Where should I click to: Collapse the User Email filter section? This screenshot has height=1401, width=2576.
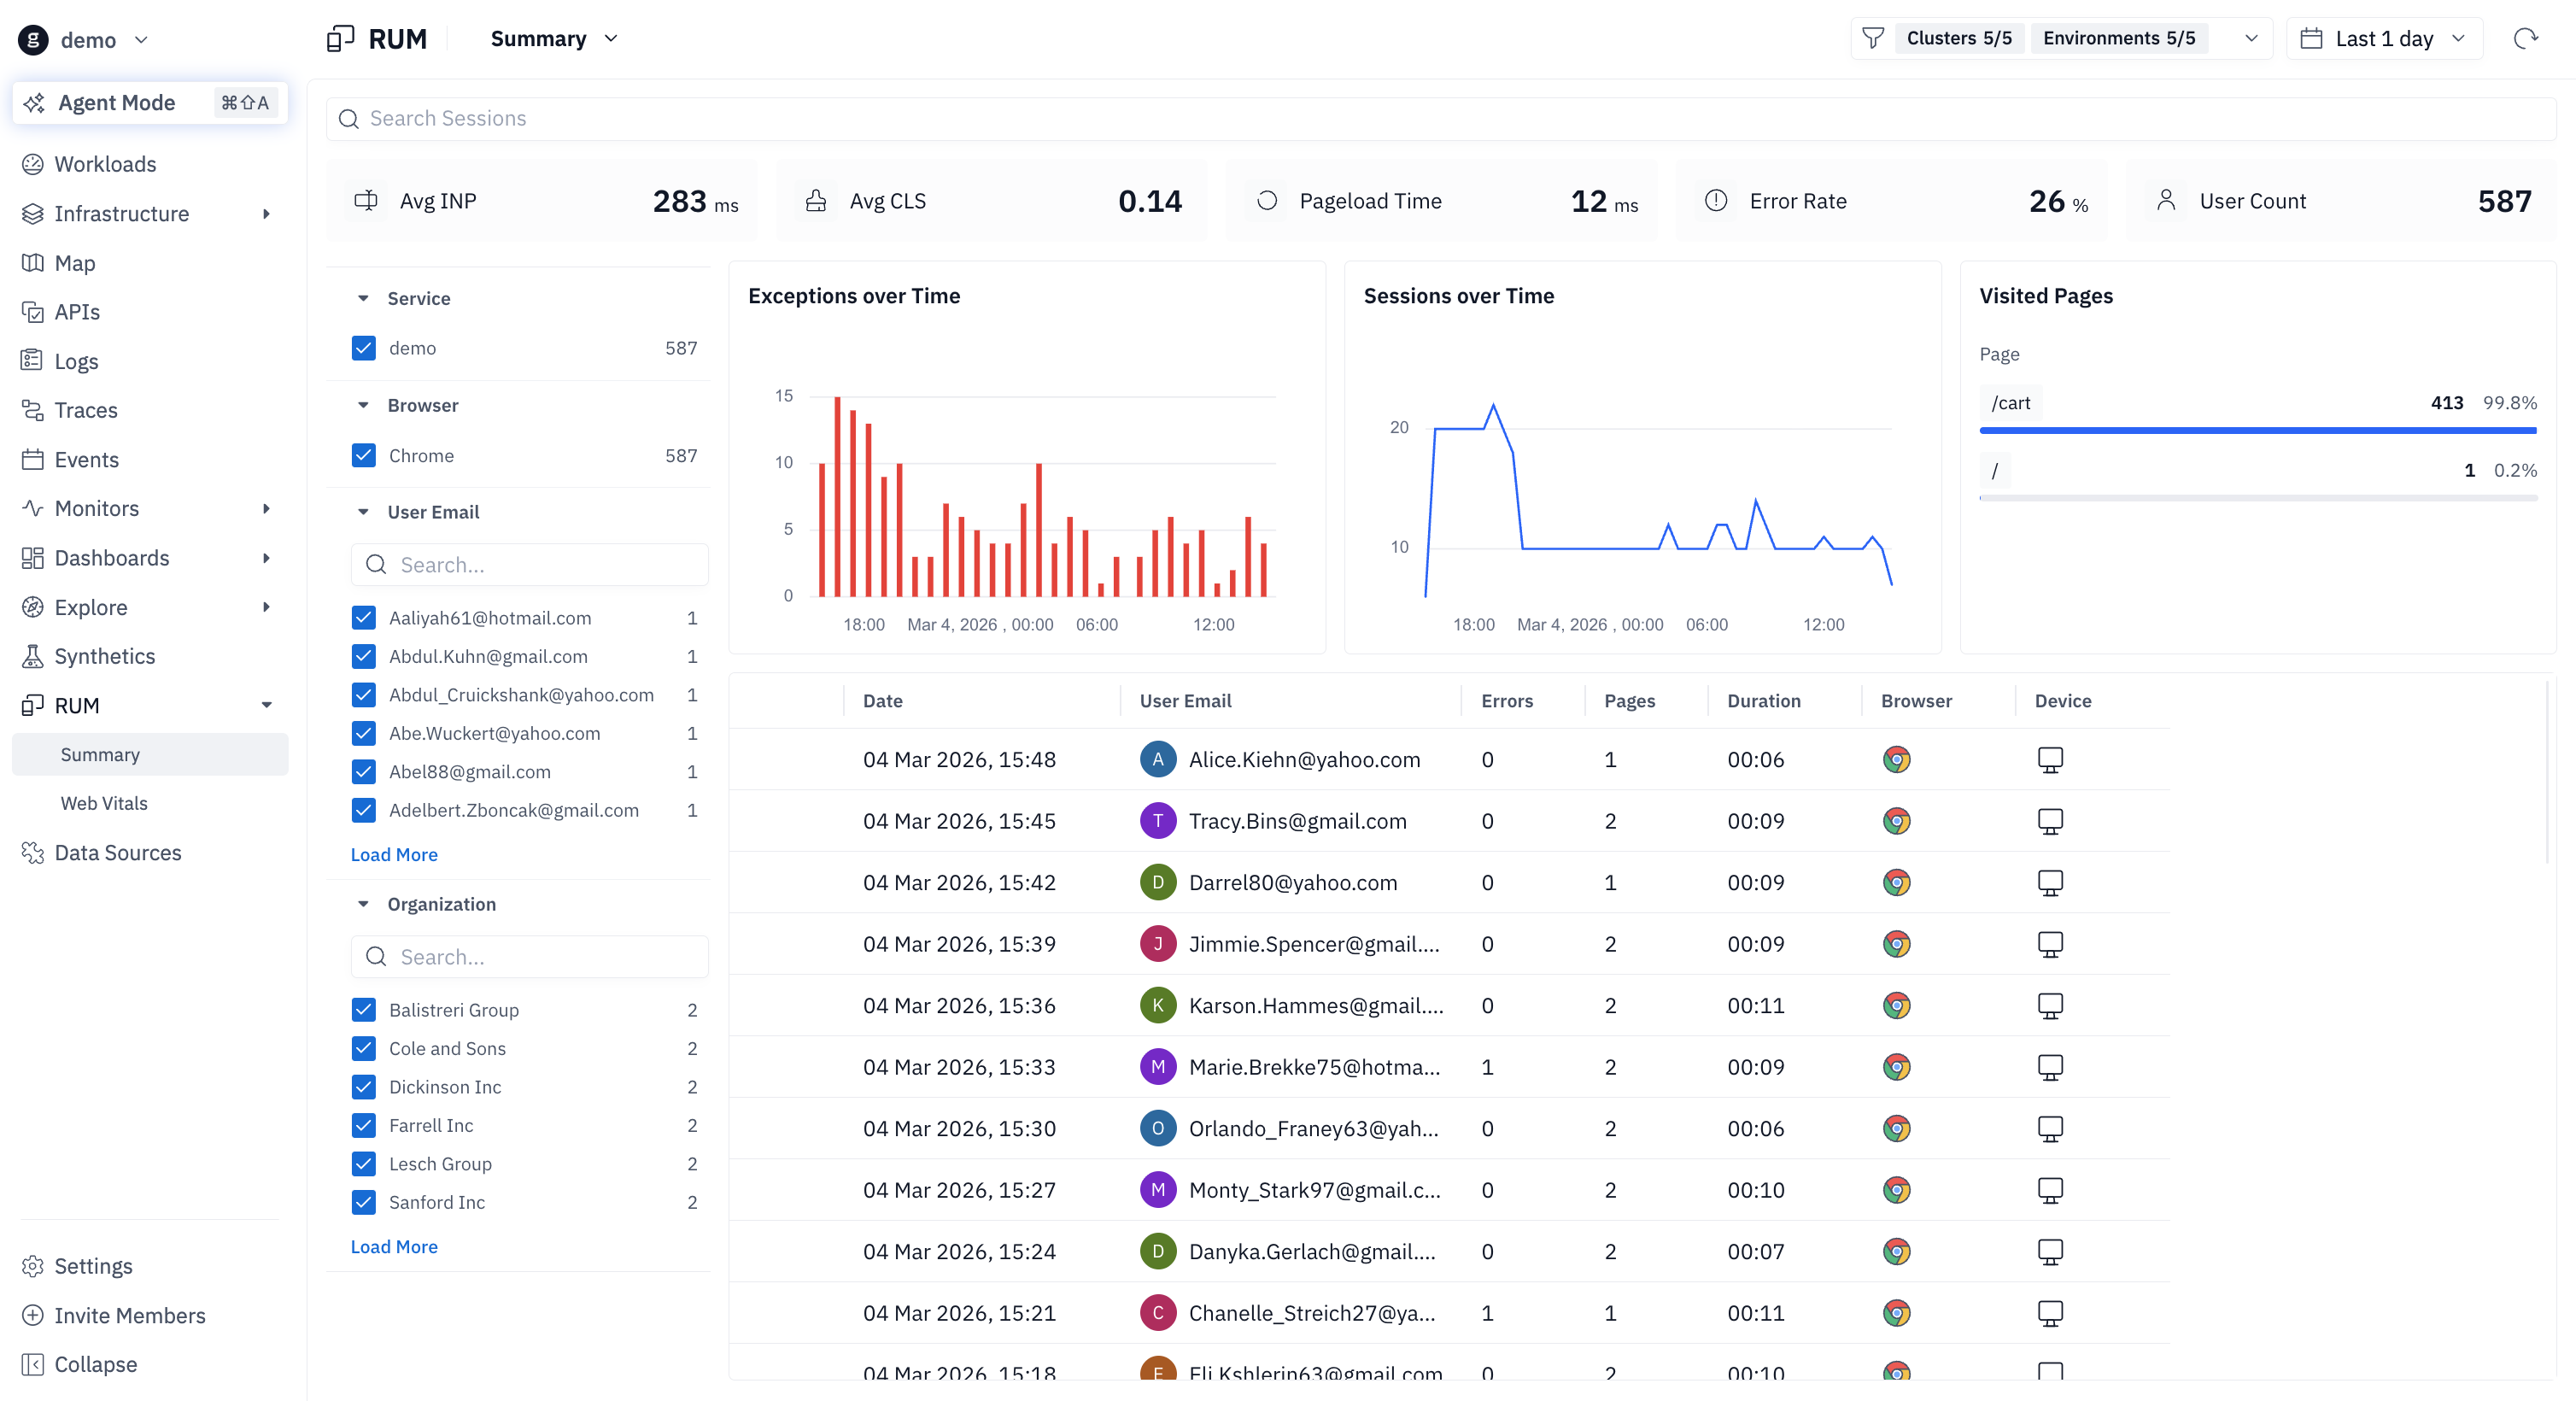click(363, 512)
